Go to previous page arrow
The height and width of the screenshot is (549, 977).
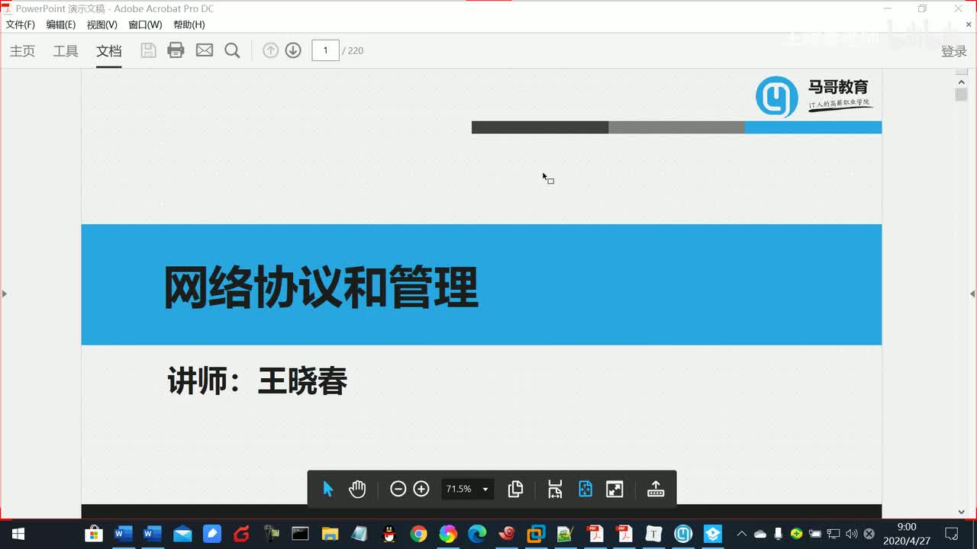pyautogui.click(x=270, y=50)
